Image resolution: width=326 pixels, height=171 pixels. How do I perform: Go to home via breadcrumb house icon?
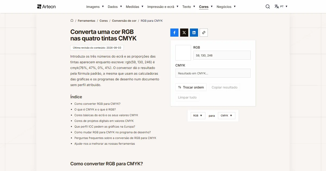pyautogui.click(x=72, y=20)
